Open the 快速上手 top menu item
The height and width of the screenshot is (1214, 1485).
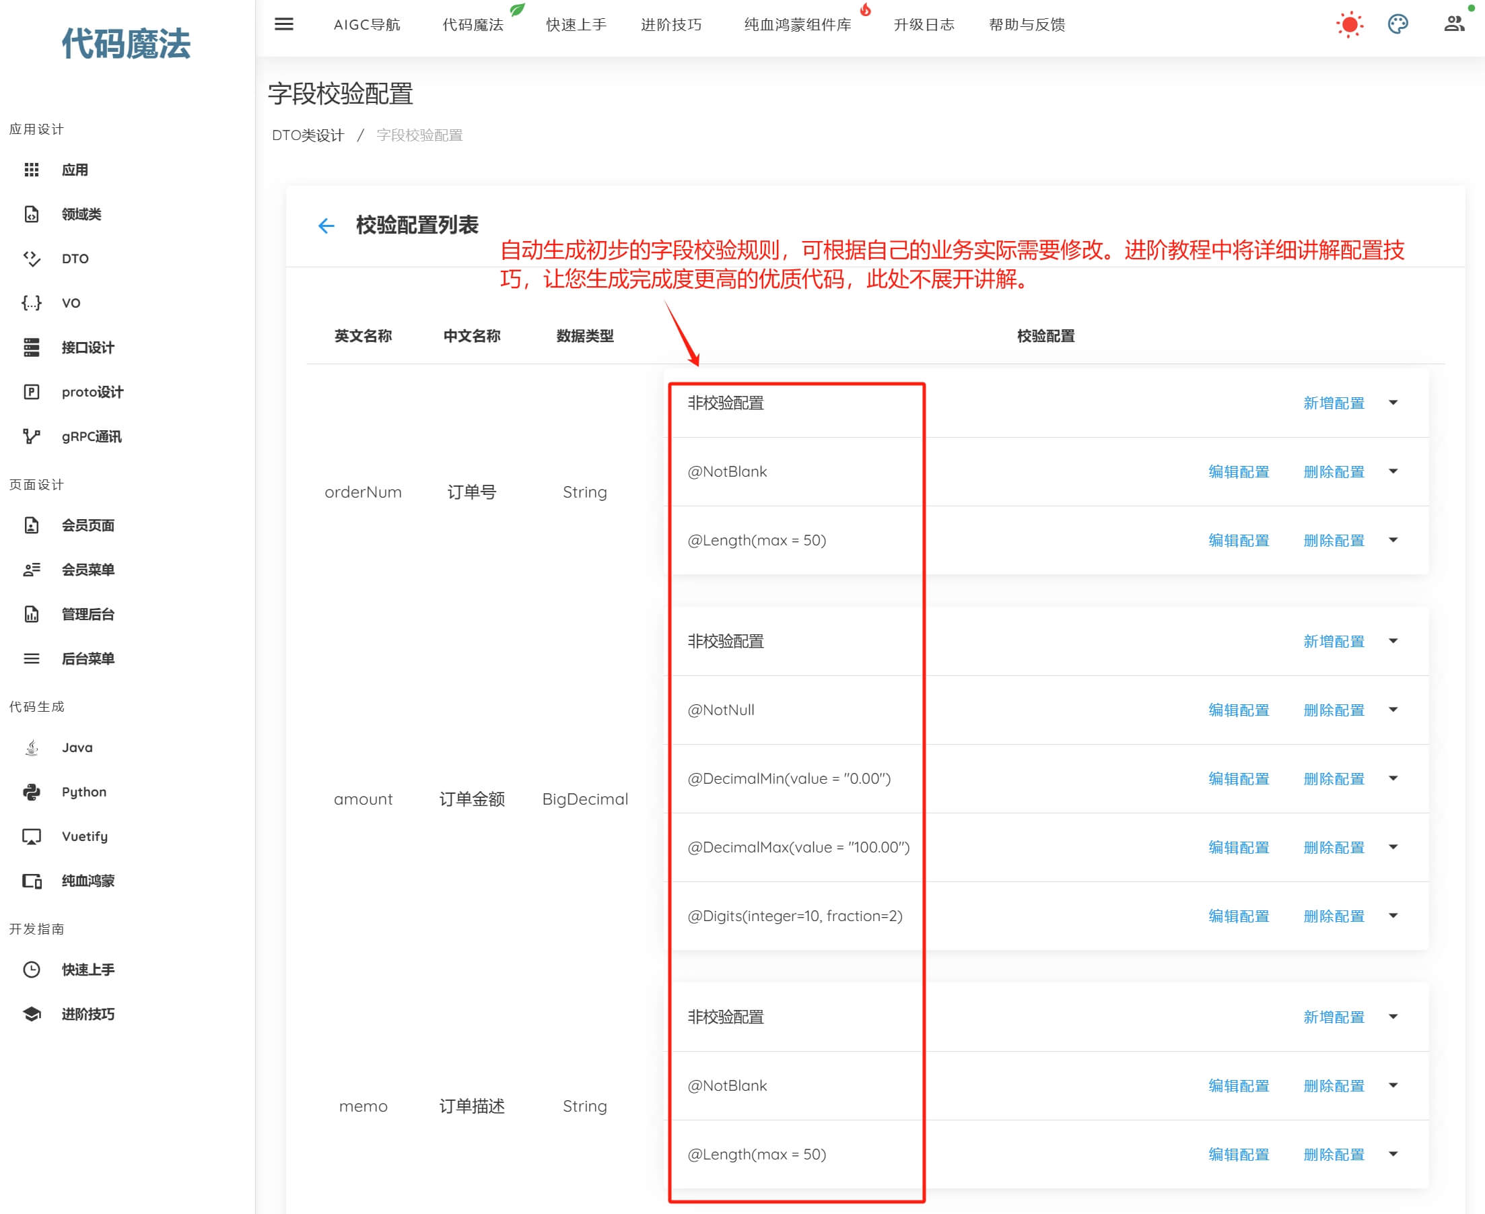click(x=576, y=24)
